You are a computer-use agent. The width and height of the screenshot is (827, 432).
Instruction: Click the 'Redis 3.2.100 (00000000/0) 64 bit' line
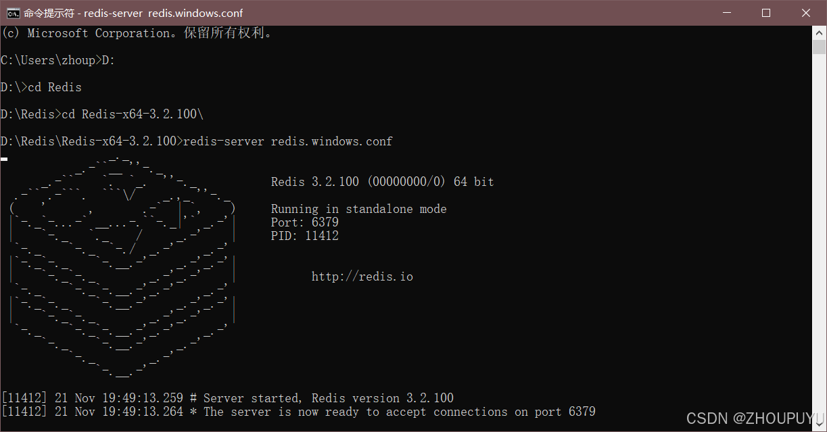[x=383, y=182]
